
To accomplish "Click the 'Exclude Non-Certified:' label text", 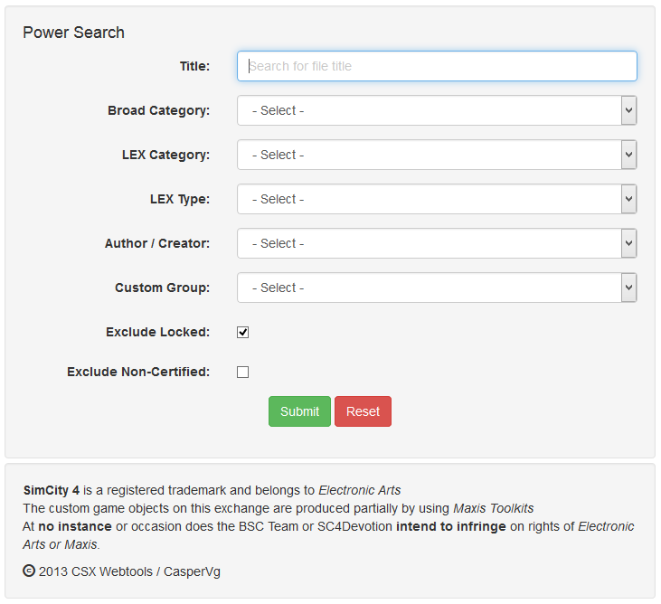I will (138, 372).
